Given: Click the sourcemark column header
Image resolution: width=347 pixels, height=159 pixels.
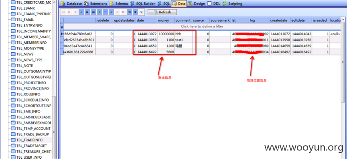Looking at the screenshot, I should pyautogui.click(x=220, y=20).
